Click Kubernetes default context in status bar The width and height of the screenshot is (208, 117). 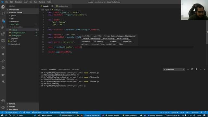pyautogui.click(x=64, y=112)
